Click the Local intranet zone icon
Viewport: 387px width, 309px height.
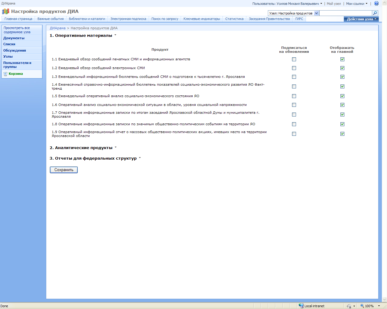point(301,306)
